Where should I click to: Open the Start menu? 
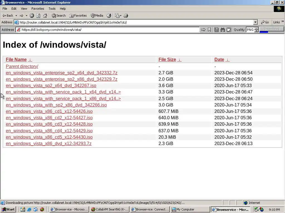pyautogui.click(x=8, y=209)
